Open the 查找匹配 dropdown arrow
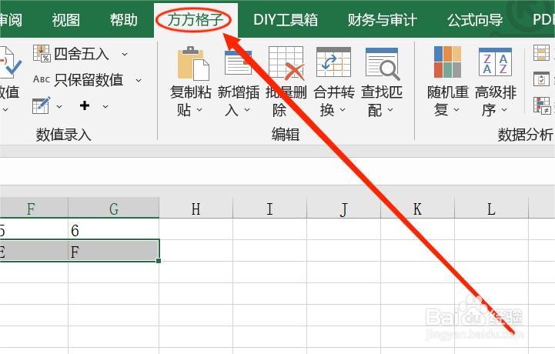Viewport: 555px width, 354px height. pos(390,110)
